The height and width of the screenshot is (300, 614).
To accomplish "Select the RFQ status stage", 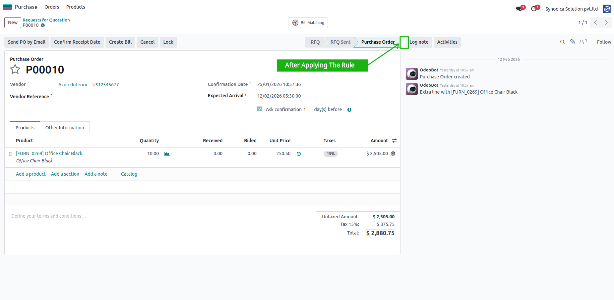I will tap(315, 42).
